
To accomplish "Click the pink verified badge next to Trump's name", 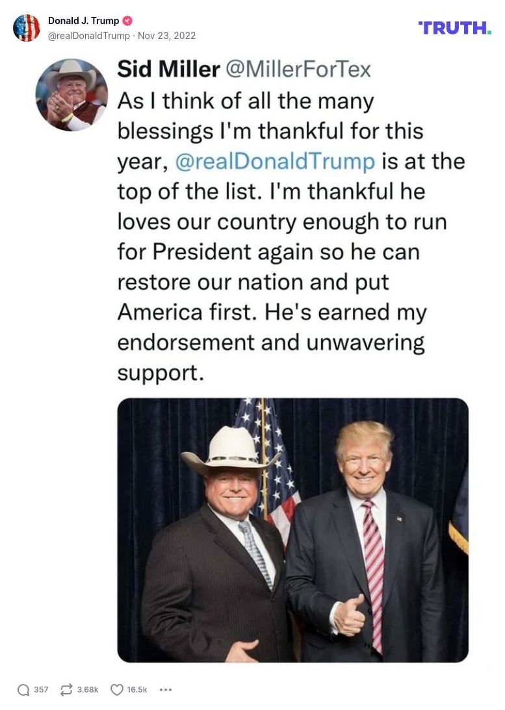I will [127, 20].
